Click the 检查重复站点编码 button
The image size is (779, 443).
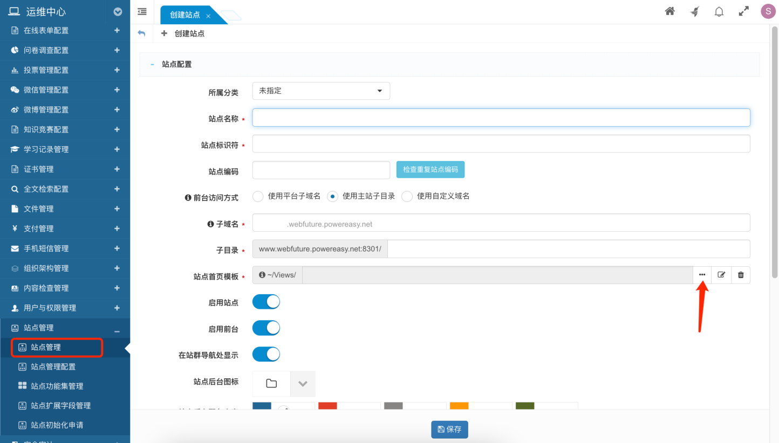point(430,169)
